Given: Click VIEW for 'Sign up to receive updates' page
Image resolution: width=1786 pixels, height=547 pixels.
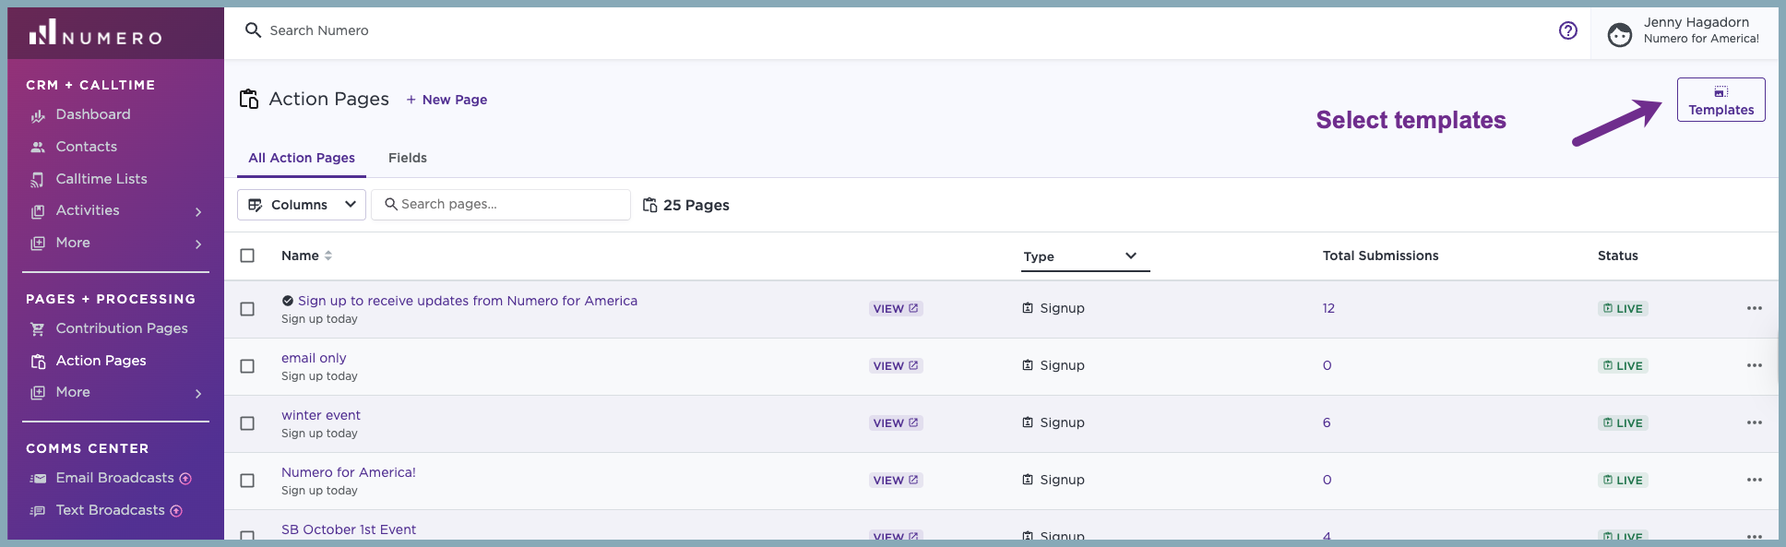Looking at the screenshot, I should tap(896, 308).
